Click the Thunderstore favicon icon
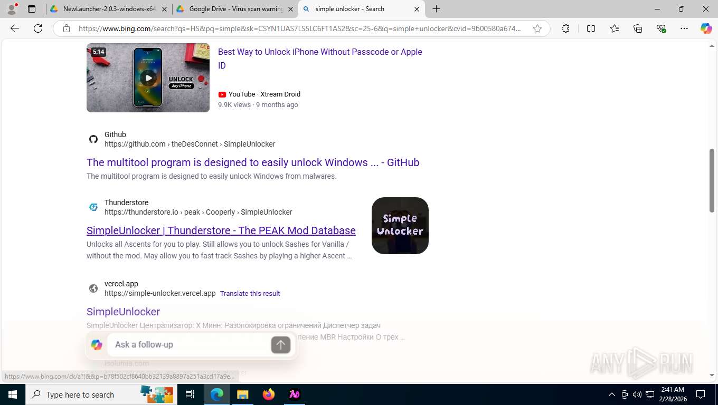718x405 pixels. point(93,207)
